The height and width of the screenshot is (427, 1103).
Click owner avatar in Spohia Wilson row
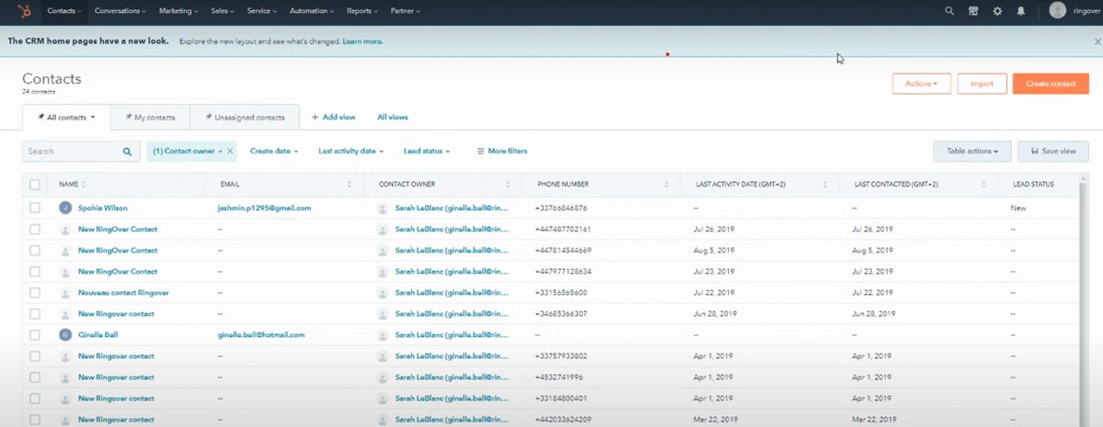tap(382, 208)
